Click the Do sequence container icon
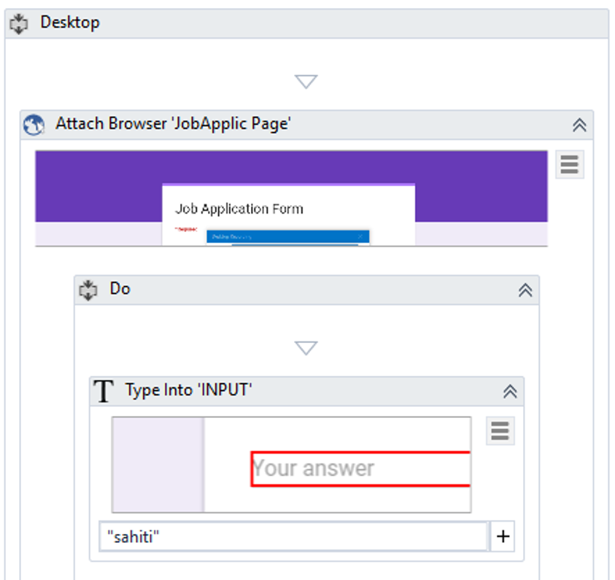615x580 pixels. (88, 290)
